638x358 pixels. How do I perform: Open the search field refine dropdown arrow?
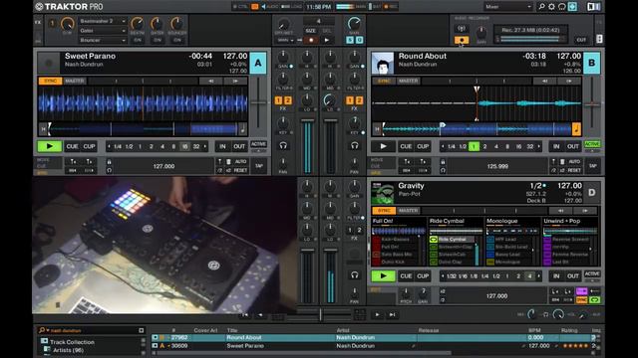(48, 330)
